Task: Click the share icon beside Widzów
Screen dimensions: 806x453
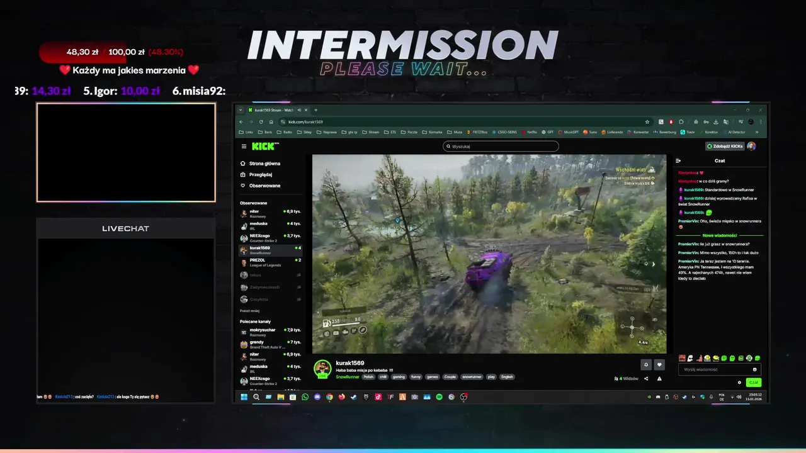Action: [x=646, y=379]
